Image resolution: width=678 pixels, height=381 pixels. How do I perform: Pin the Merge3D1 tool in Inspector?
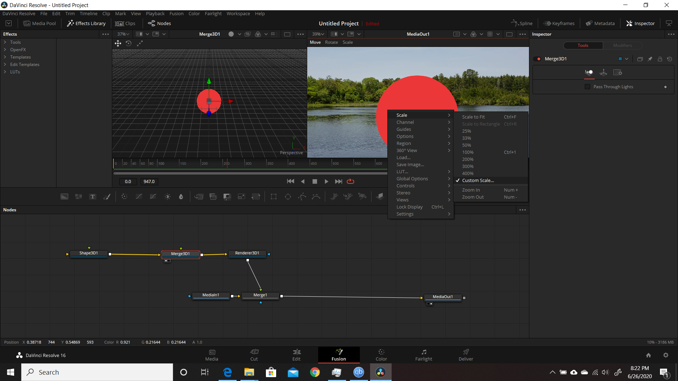pyautogui.click(x=650, y=59)
